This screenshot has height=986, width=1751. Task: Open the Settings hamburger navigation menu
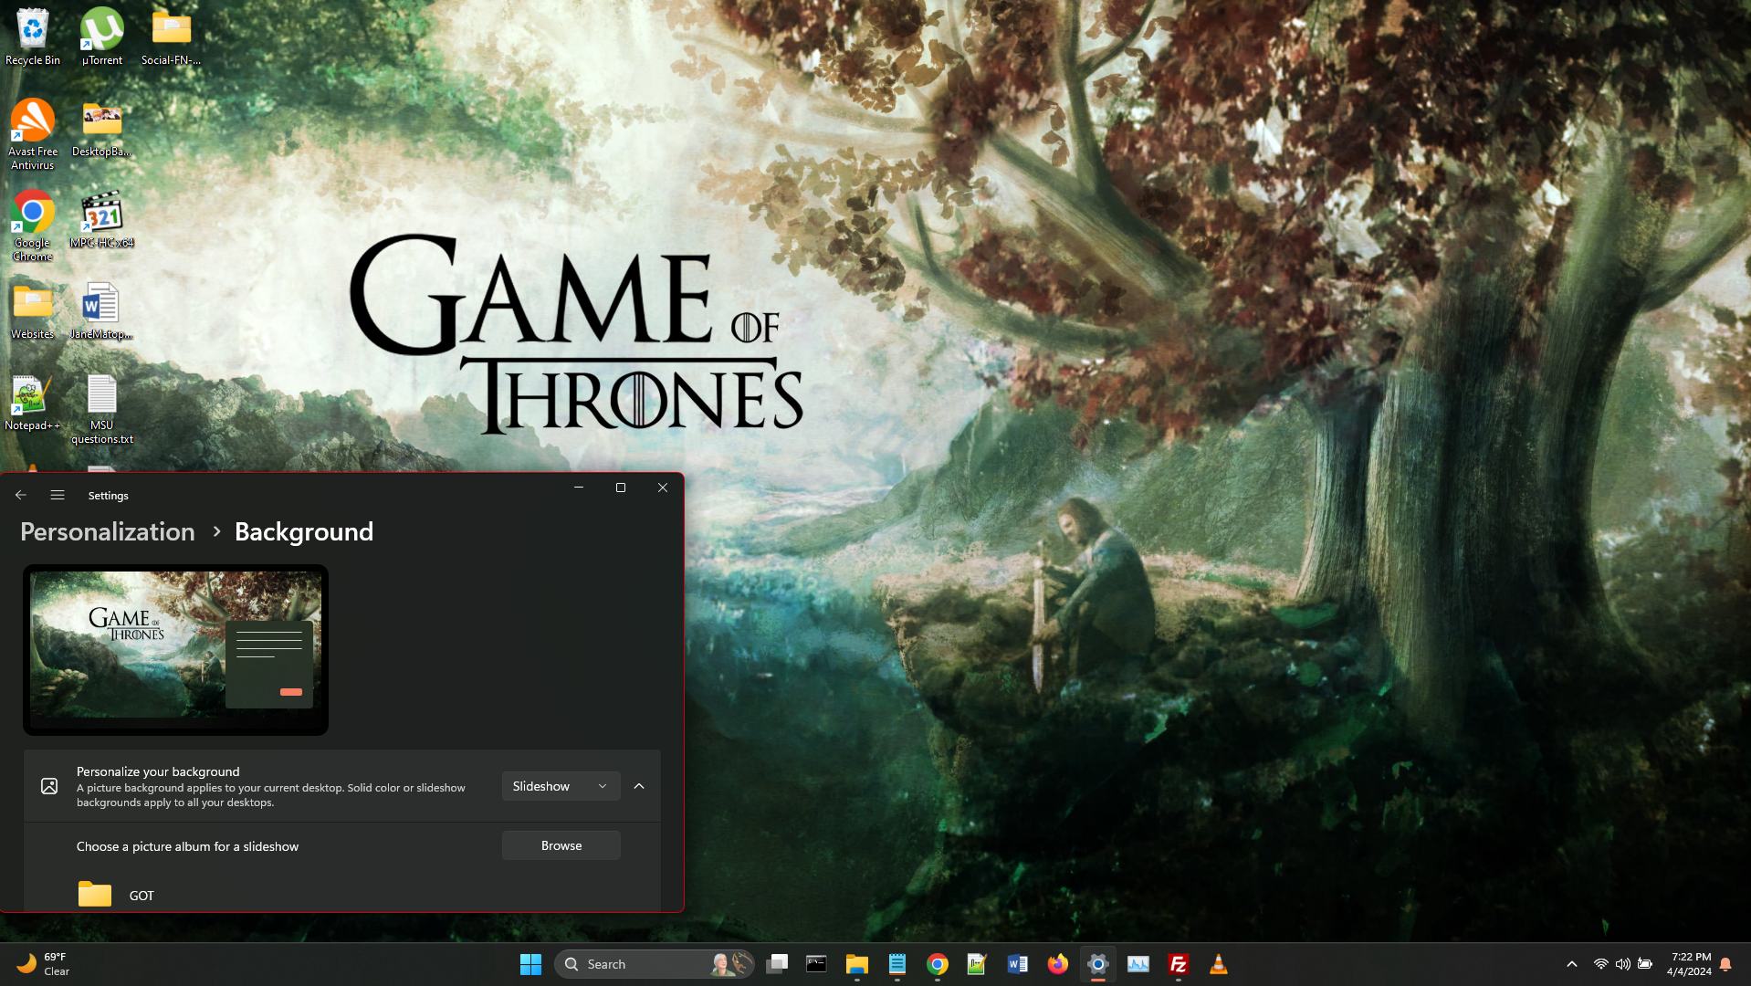pyautogui.click(x=58, y=495)
